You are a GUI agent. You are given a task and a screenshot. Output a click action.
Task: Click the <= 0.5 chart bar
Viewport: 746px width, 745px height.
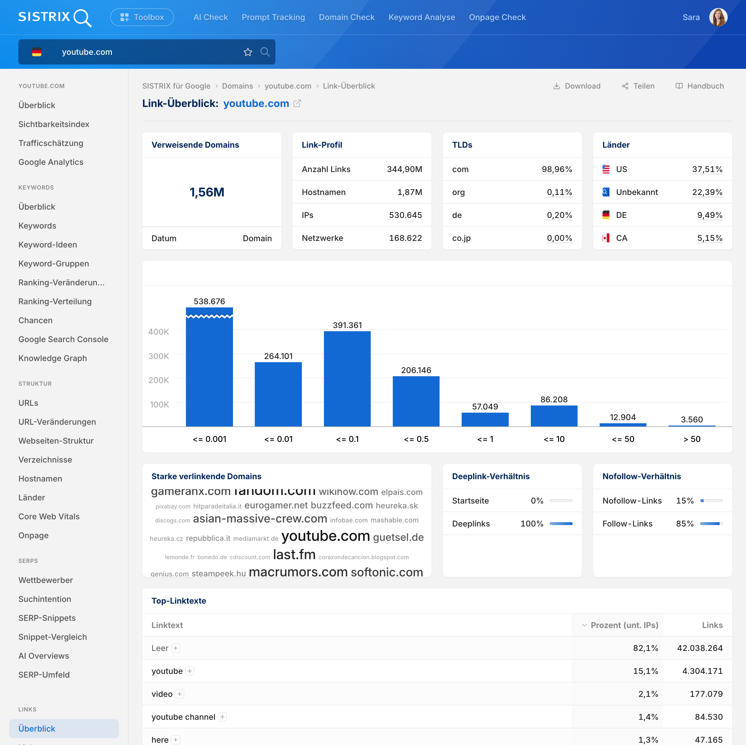pos(416,401)
